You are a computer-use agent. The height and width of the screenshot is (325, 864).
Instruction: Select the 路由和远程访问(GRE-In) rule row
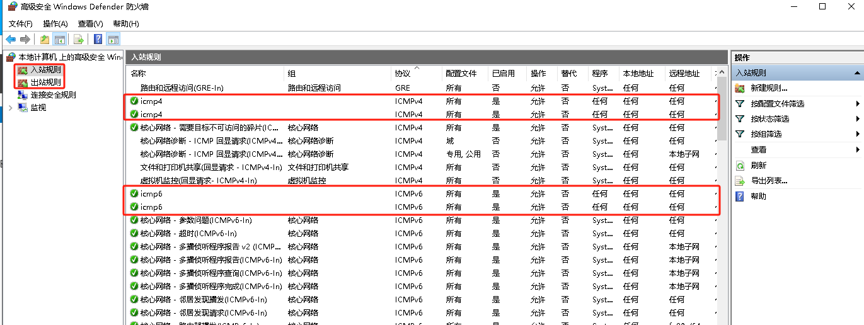421,88
